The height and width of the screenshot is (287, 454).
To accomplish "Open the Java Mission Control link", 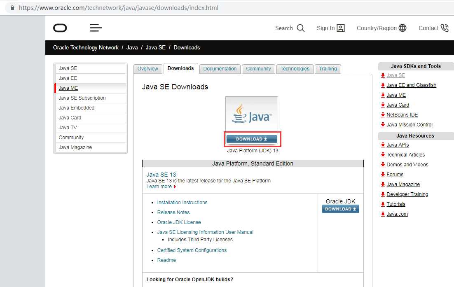I will tap(410, 125).
